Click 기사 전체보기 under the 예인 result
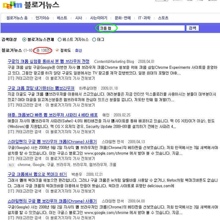The image size is (220, 221). [x=70, y=132]
